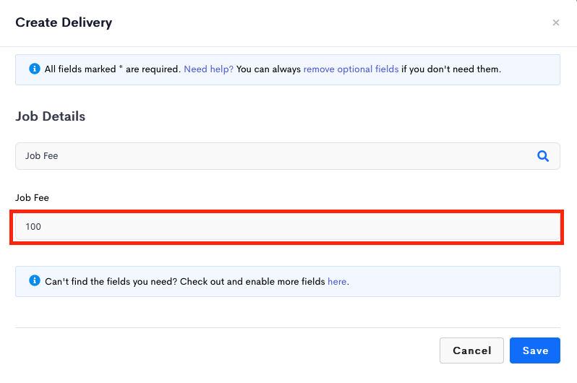Click the info icon beside required fields notice
The image size is (577, 383).
point(35,69)
